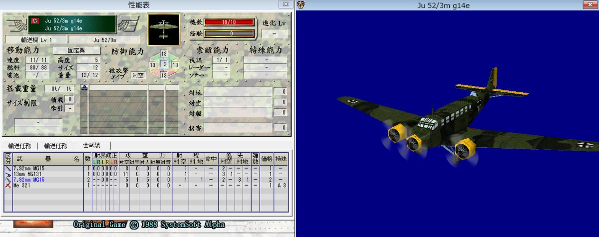The image size is (599, 237).
Task: Select the leftmost 輸送任務 tab
Action: tap(20, 146)
